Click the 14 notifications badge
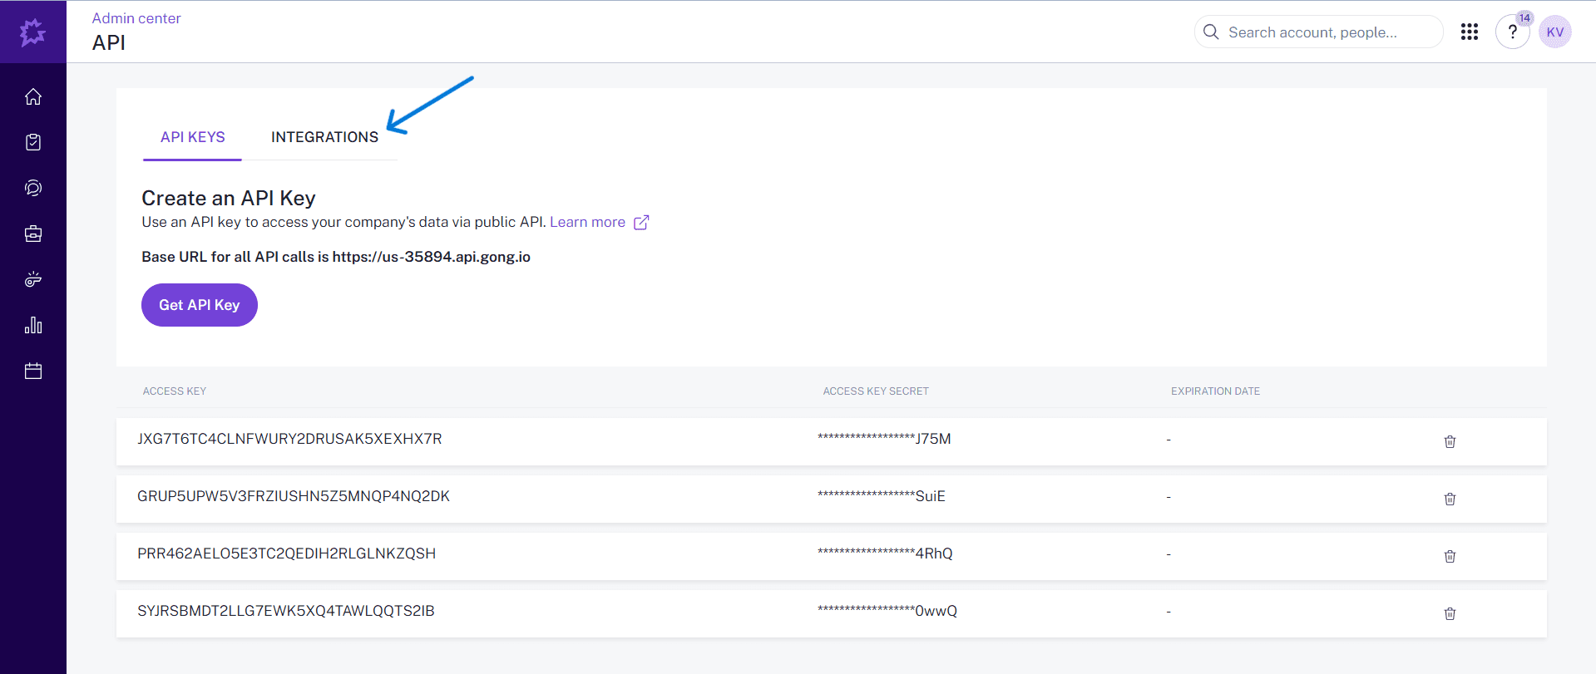 click(1524, 18)
